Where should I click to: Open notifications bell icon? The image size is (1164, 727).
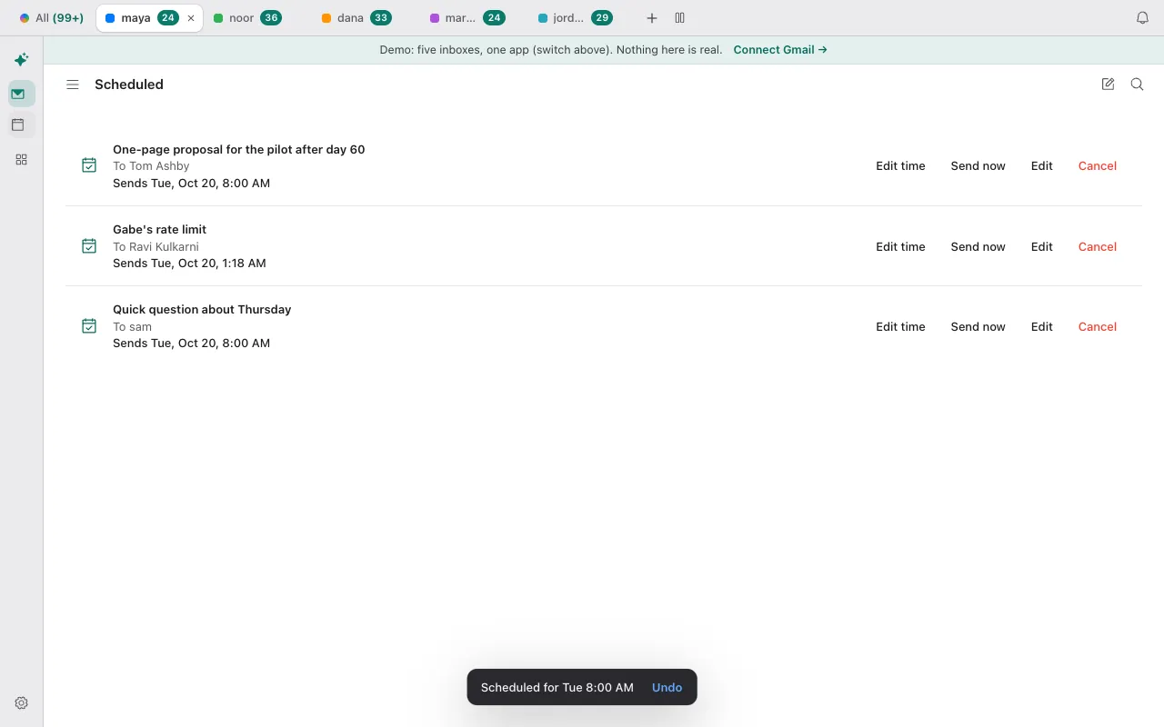tap(1143, 18)
